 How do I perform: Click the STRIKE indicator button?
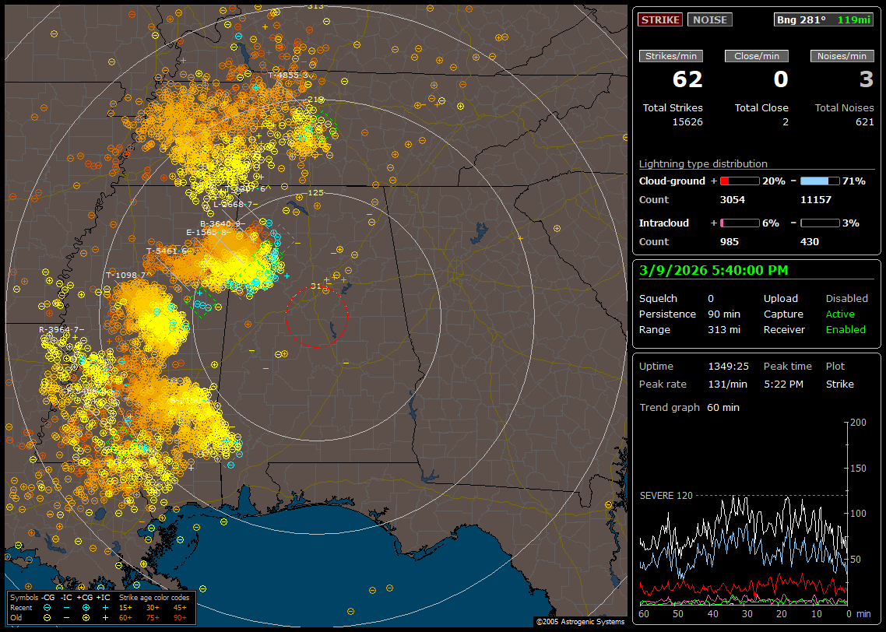660,20
